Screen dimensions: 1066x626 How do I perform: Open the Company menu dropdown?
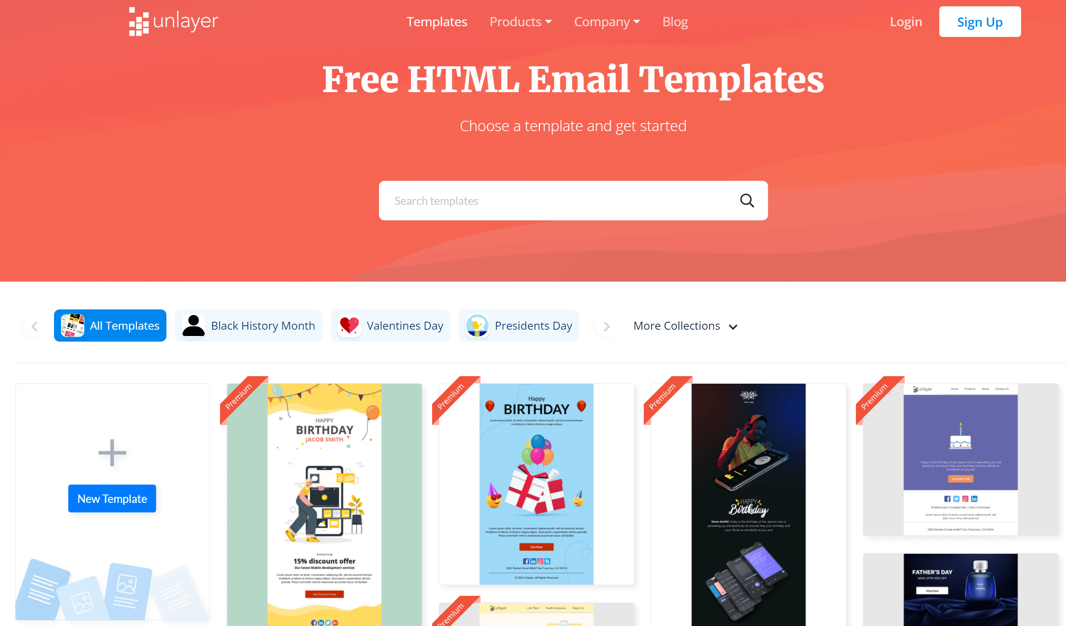click(x=606, y=21)
